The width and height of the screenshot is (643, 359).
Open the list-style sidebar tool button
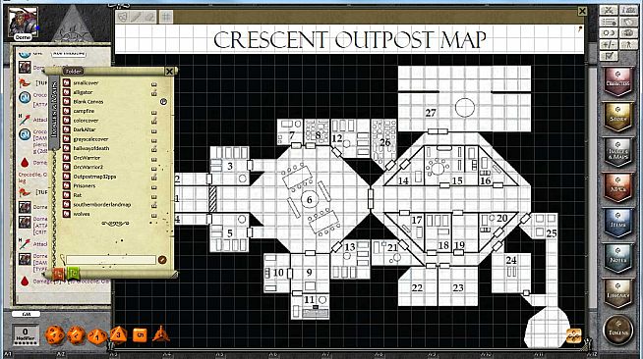pos(609,22)
